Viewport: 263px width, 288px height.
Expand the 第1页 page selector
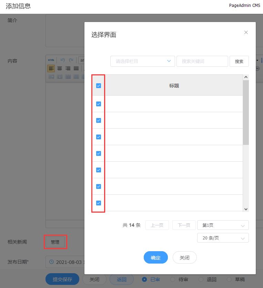tap(223, 225)
